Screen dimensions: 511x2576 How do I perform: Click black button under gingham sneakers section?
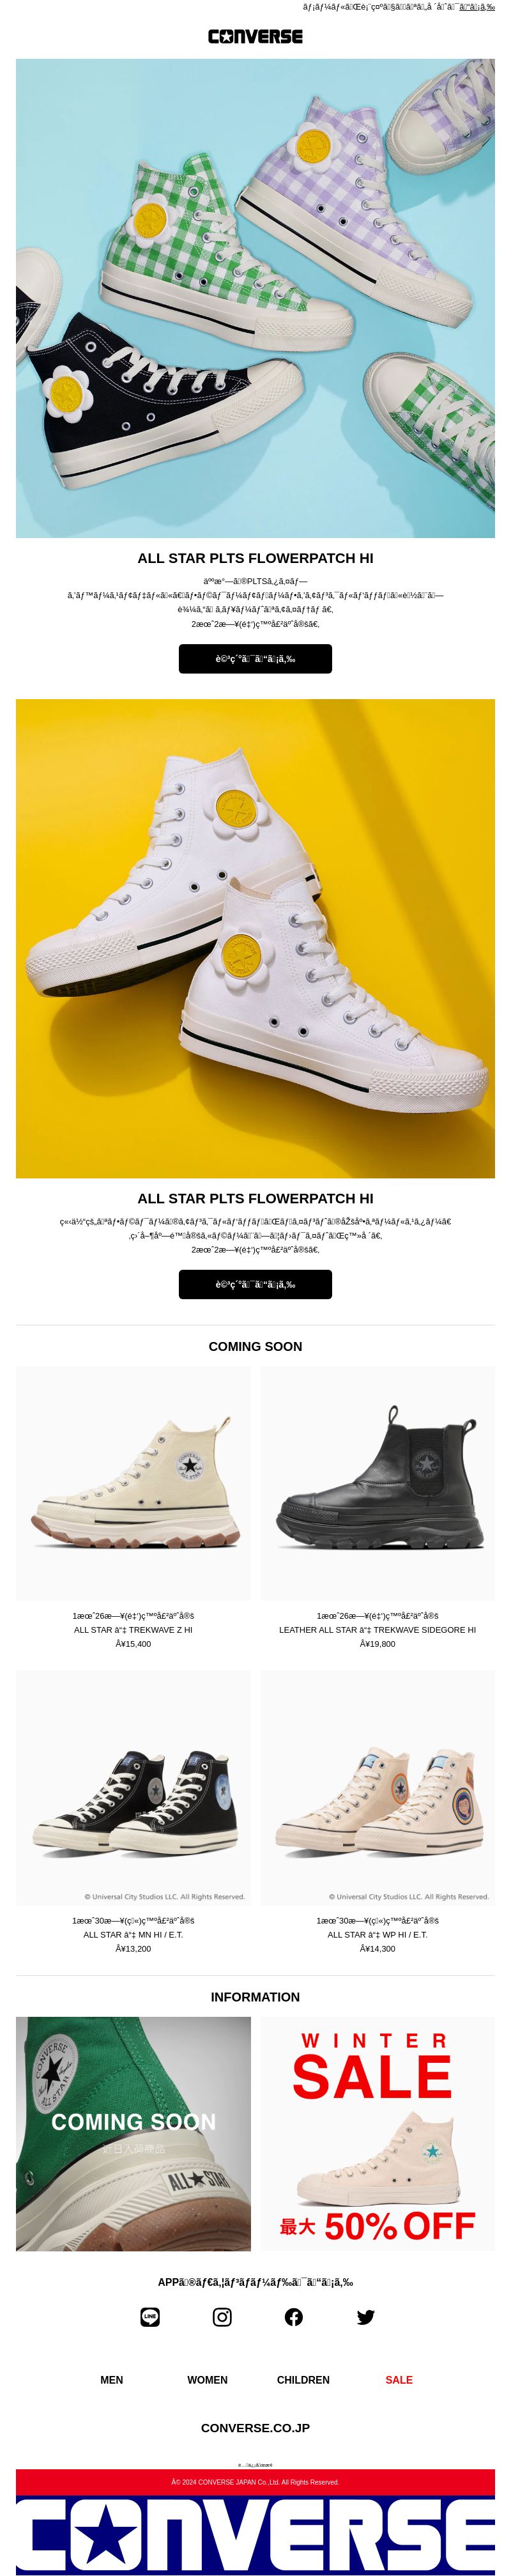coord(255,659)
